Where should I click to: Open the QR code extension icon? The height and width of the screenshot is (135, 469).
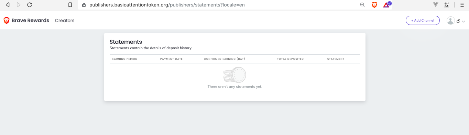pyautogui.click(x=447, y=5)
